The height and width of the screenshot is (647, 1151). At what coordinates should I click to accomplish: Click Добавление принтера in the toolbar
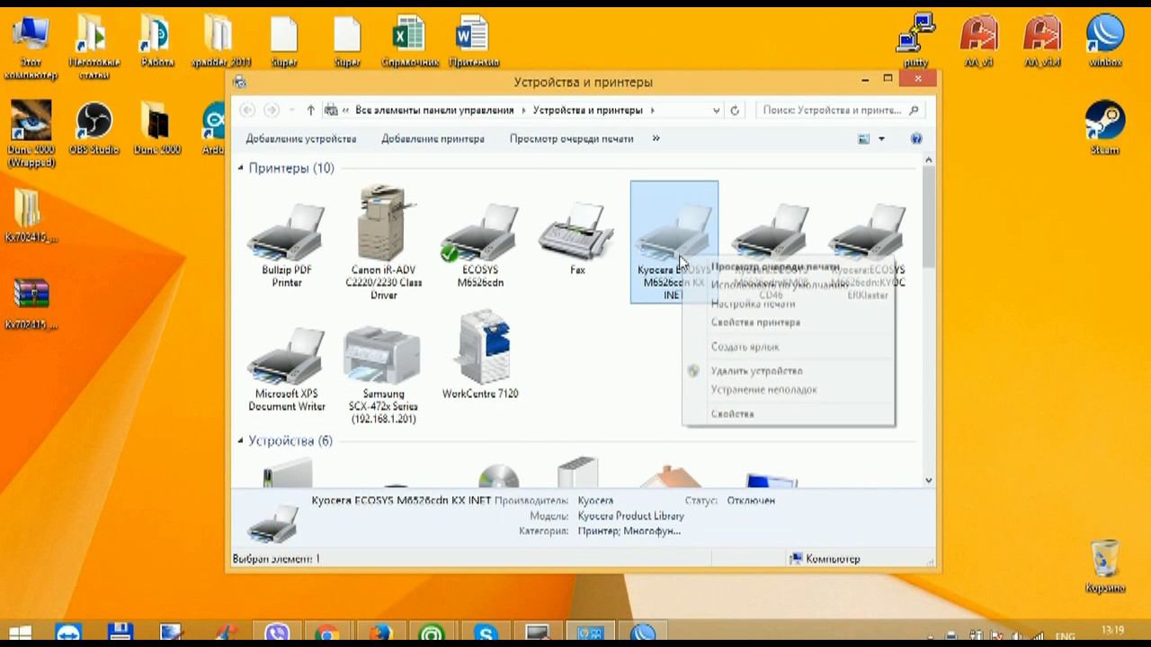coord(433,138)
